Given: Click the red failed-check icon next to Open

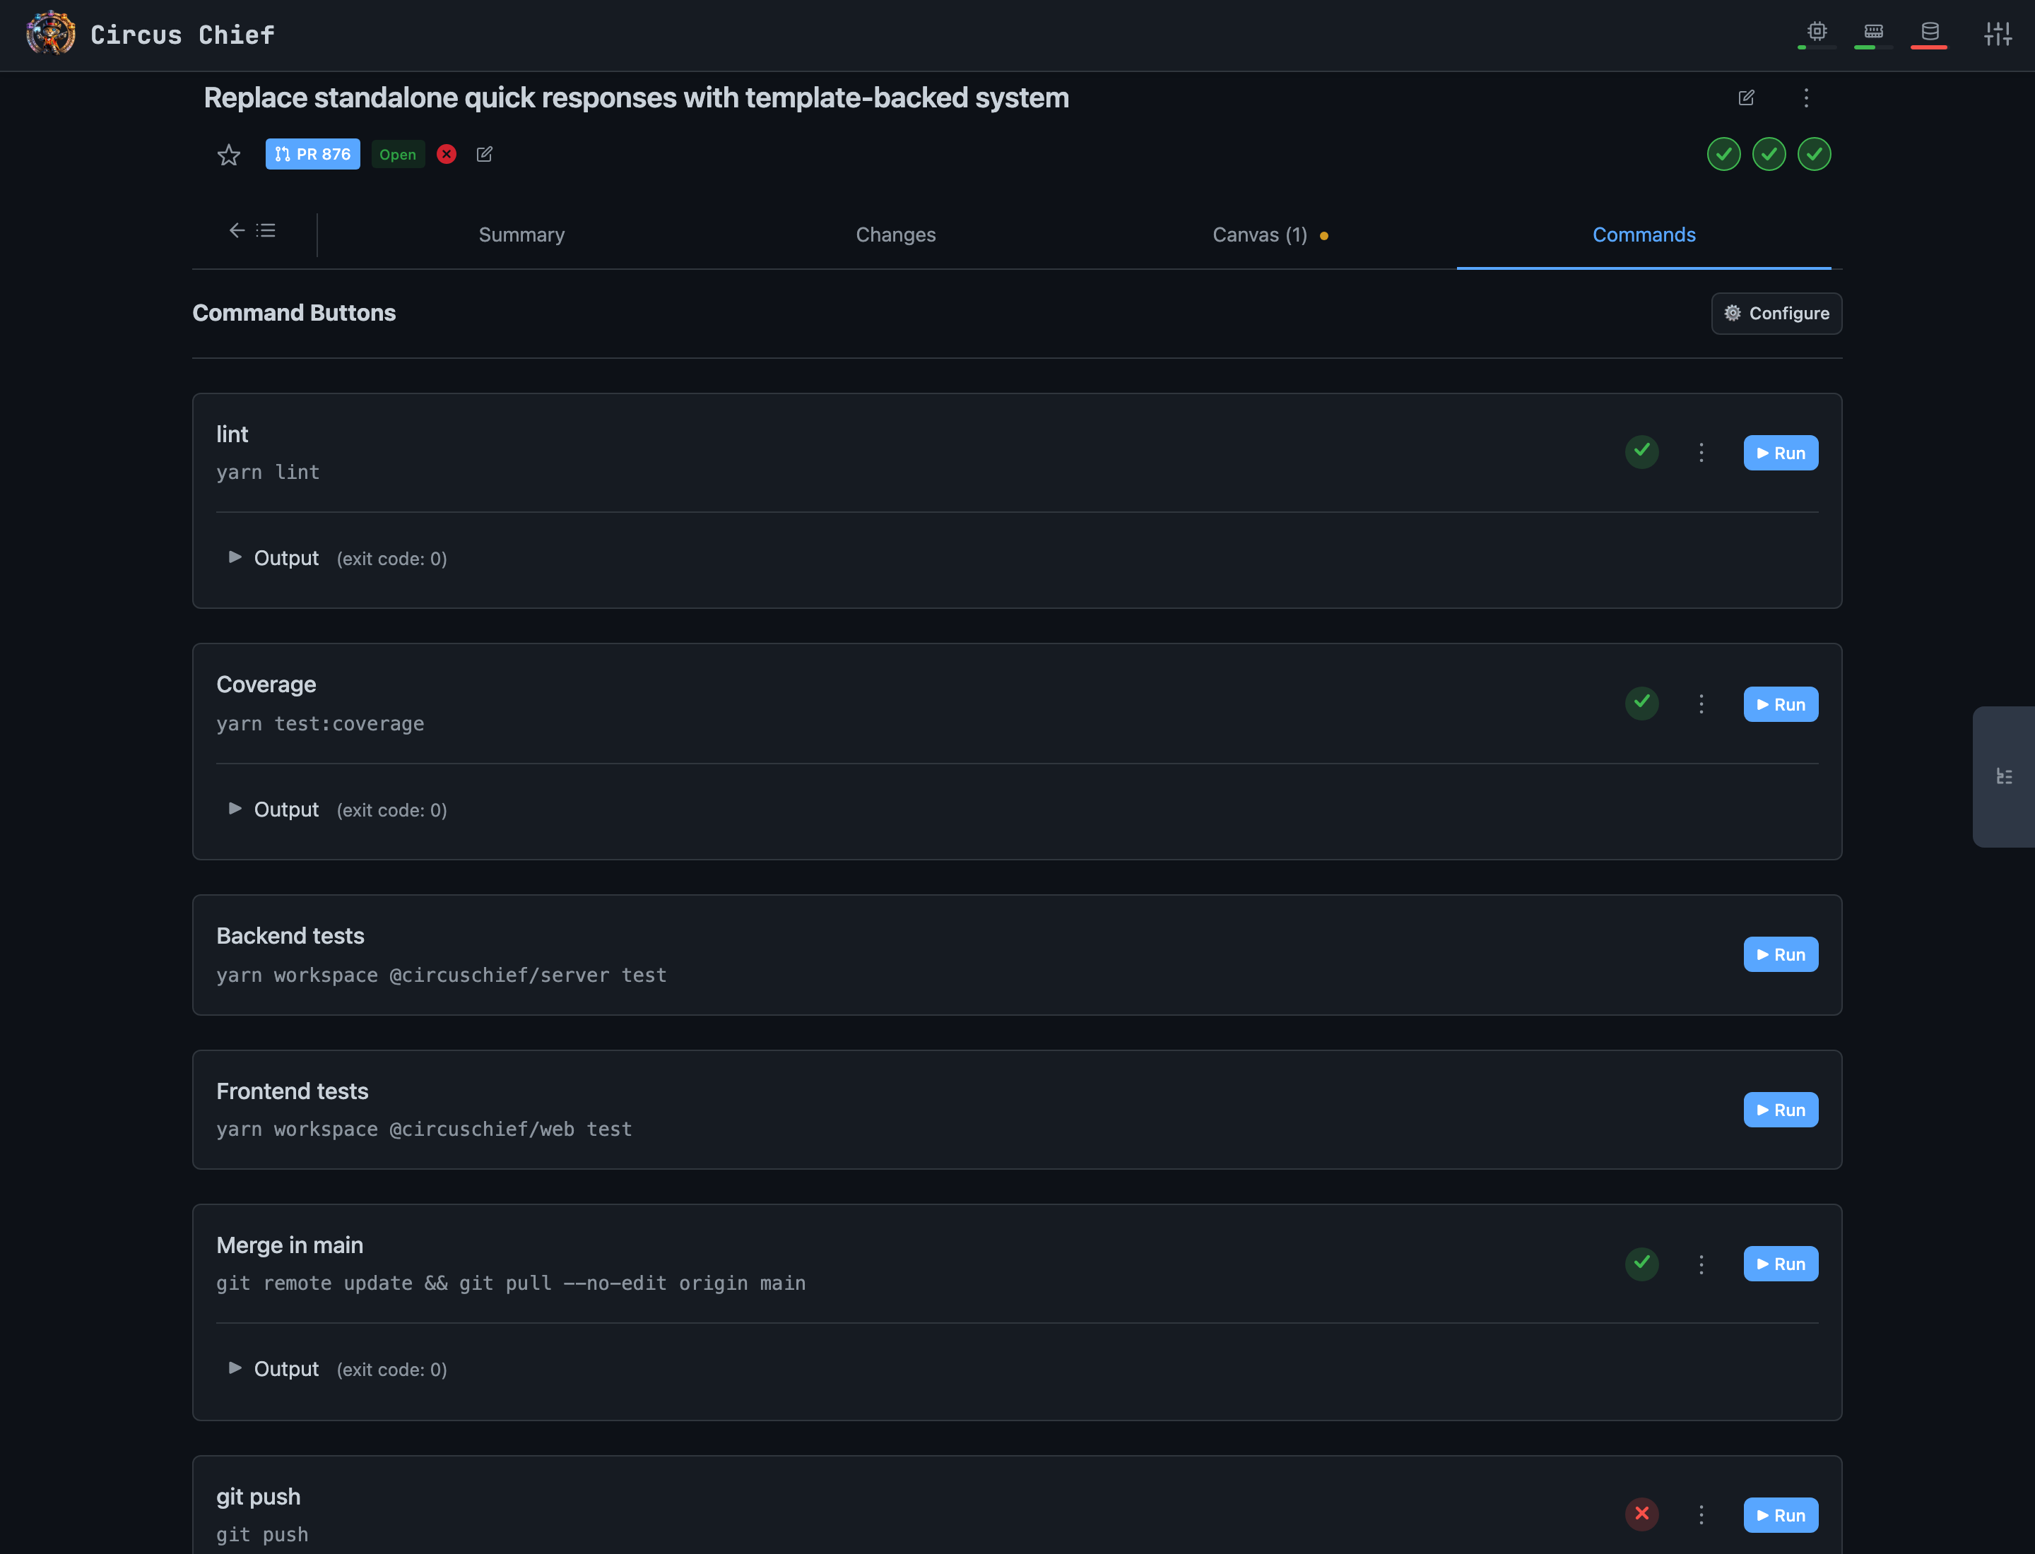Looking at the screenshot, I should [x=446, y=155].
